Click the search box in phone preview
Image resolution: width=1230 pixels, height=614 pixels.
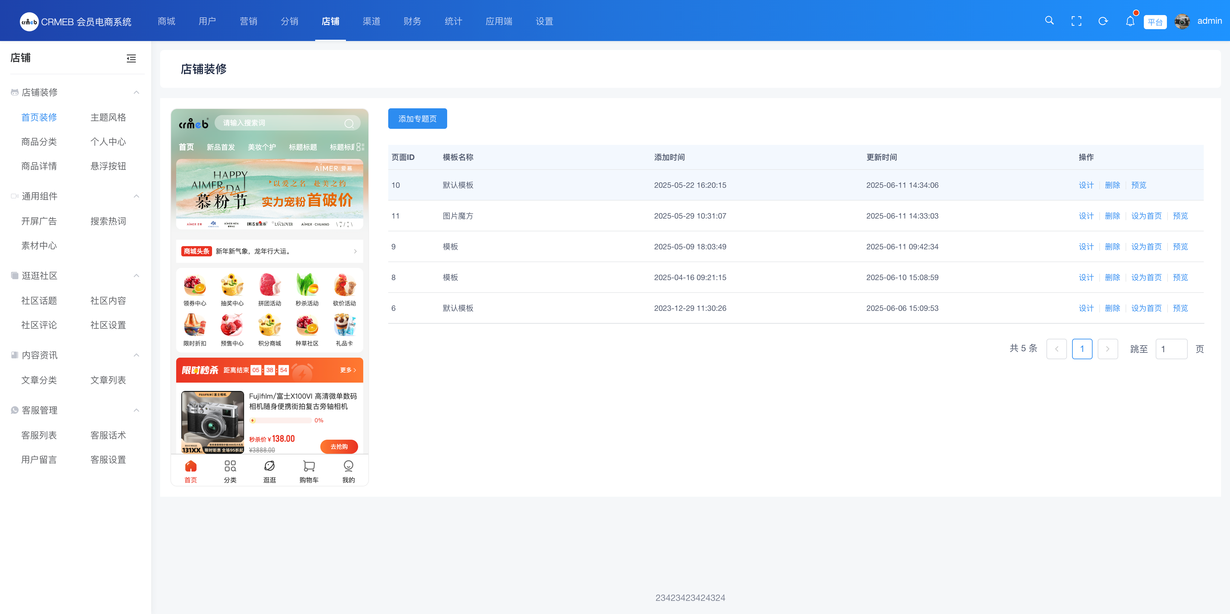288,123
